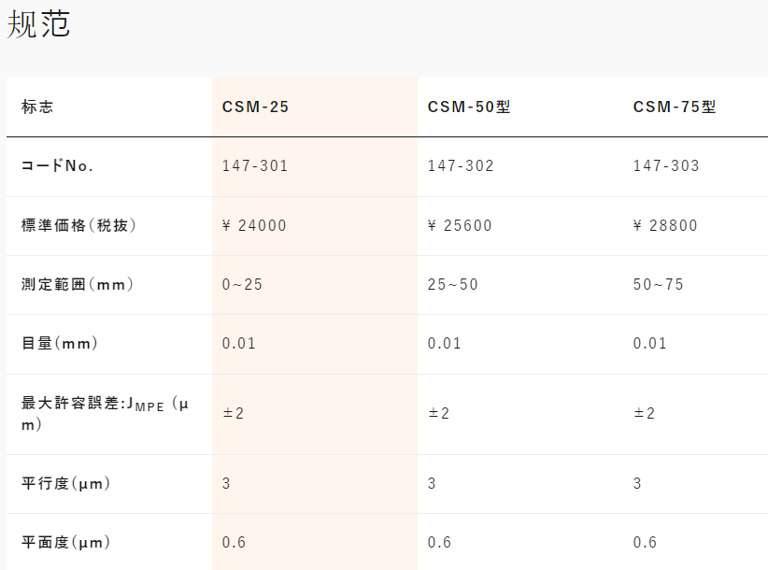The image size is (768, 570).
Task: Click code number 147-302
Action: click(461, 166)
